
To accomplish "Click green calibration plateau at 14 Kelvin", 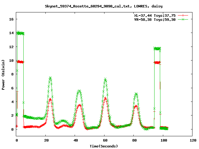I will pyautogui.click(x=21, y=33).
